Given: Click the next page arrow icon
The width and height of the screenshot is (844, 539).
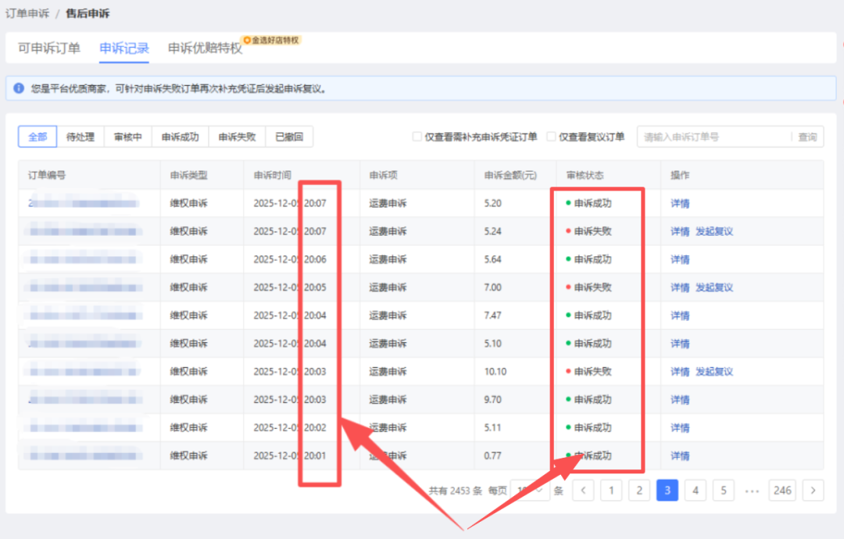Looking at the screenshot, I should coord(813,490).
